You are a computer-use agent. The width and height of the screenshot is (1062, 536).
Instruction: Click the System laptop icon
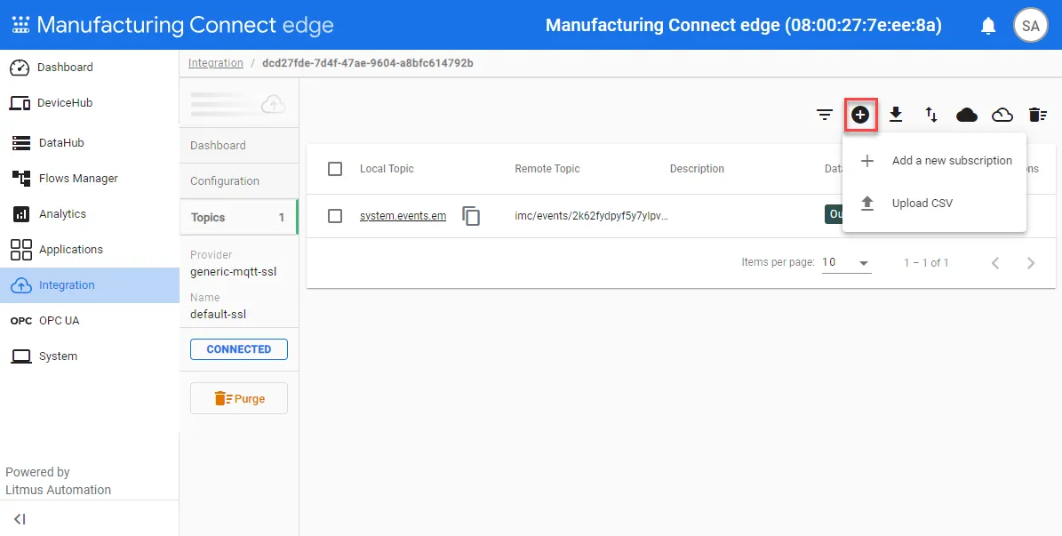pyautogui.click(x=21, y=356)
